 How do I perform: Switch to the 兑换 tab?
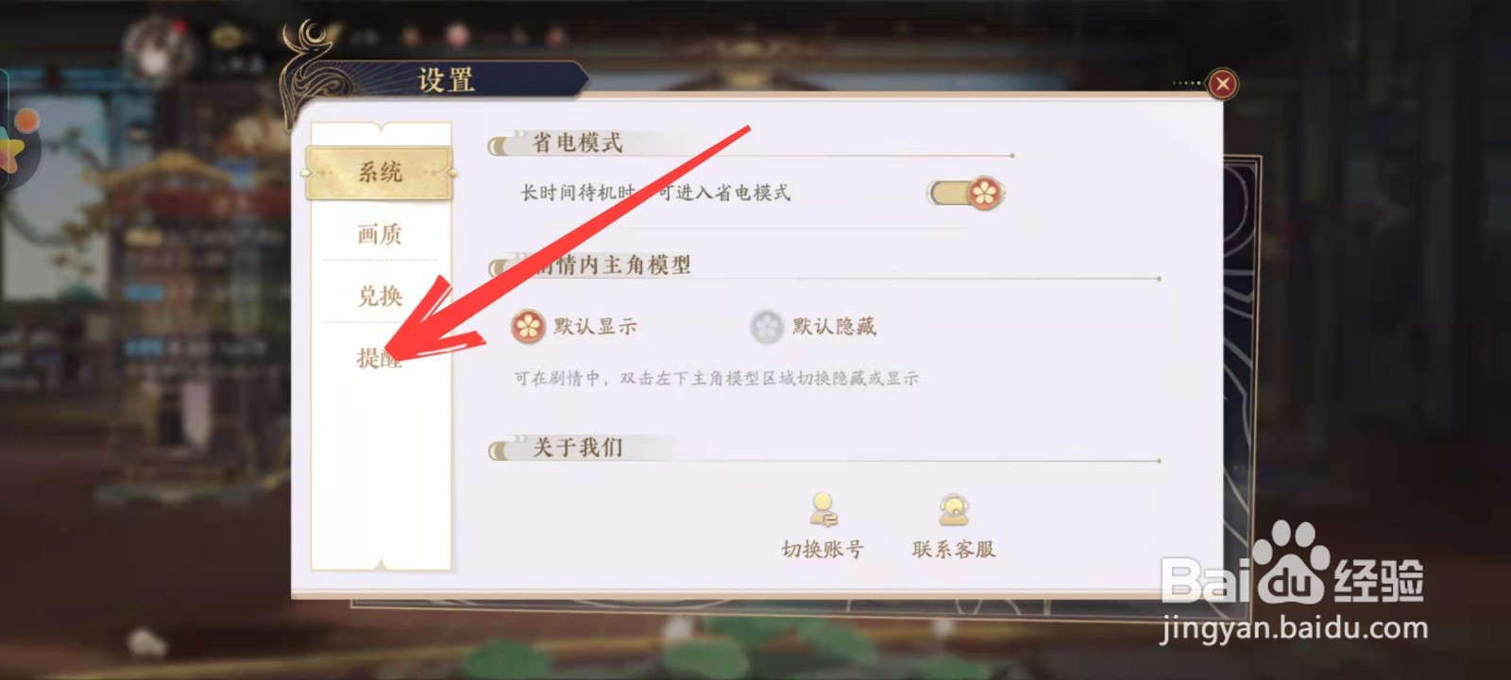click(380, 296)
